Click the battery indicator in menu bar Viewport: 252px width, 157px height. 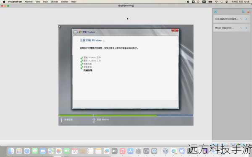[210, 2]
